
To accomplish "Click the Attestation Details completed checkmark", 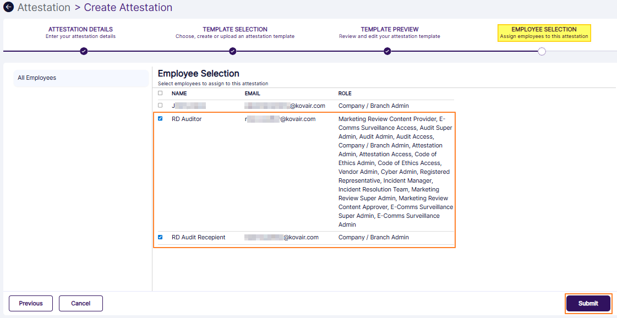I will pos(83,51).
